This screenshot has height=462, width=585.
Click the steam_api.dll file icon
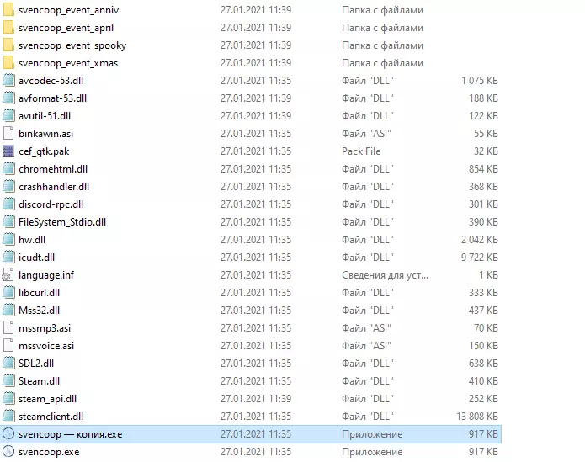[8, 399]
